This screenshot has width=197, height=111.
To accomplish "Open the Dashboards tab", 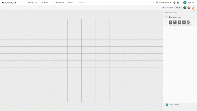I will 58,3.
